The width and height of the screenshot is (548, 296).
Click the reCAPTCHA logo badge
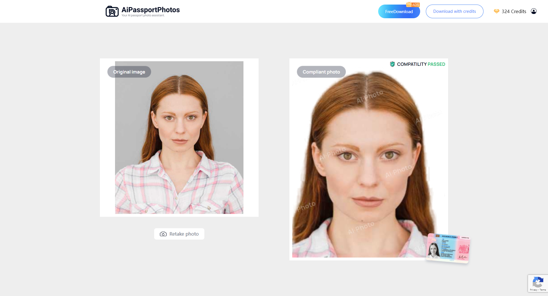(x=538, y=282)
